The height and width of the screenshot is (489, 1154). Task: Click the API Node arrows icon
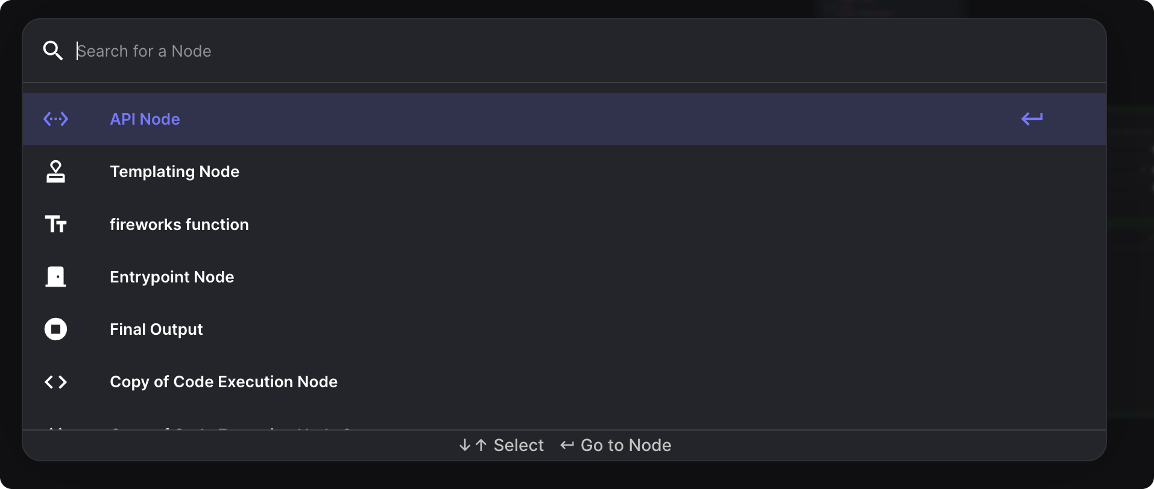pyautogui.click(x=55, y=119)
